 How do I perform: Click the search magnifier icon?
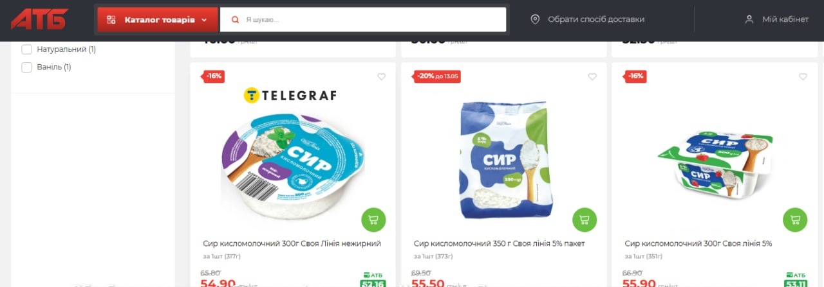pyautogui.click(x=235, y=20)
